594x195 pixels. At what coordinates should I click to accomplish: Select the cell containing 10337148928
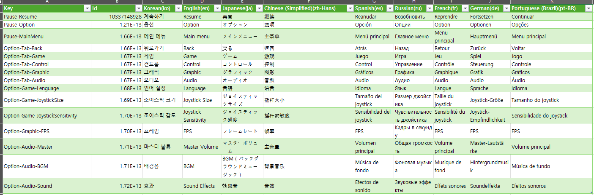pyautogui.click(x=117, y=17)
